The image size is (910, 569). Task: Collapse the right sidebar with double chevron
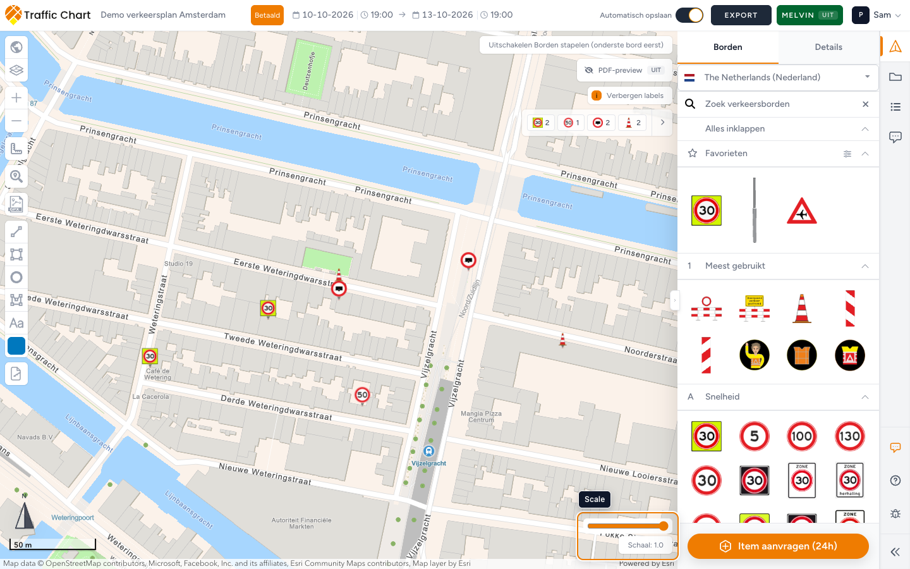[x=895, y=552]
